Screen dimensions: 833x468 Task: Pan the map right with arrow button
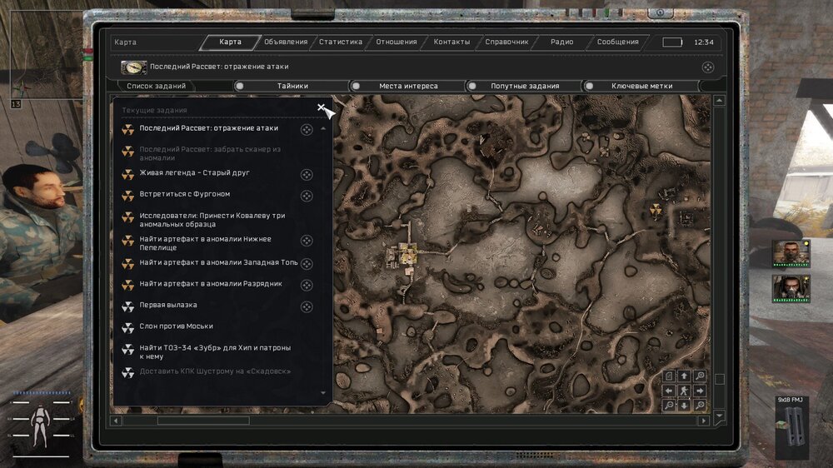coord(699,391)
